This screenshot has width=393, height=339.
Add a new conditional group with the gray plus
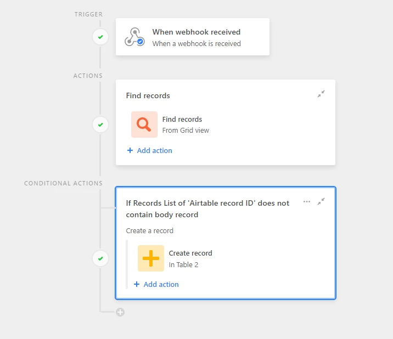pyautogui.click(x=120, y=312)
